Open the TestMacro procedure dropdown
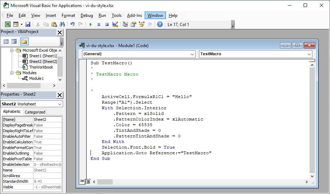This screenshot has height=194, width=330. point(309,54)
